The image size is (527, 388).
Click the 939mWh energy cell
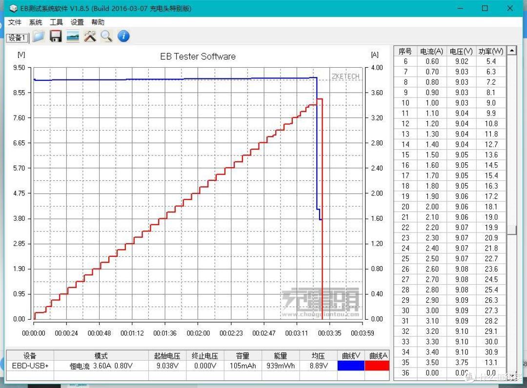280,366
